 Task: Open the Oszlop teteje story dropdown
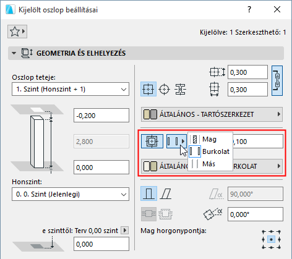71,89
